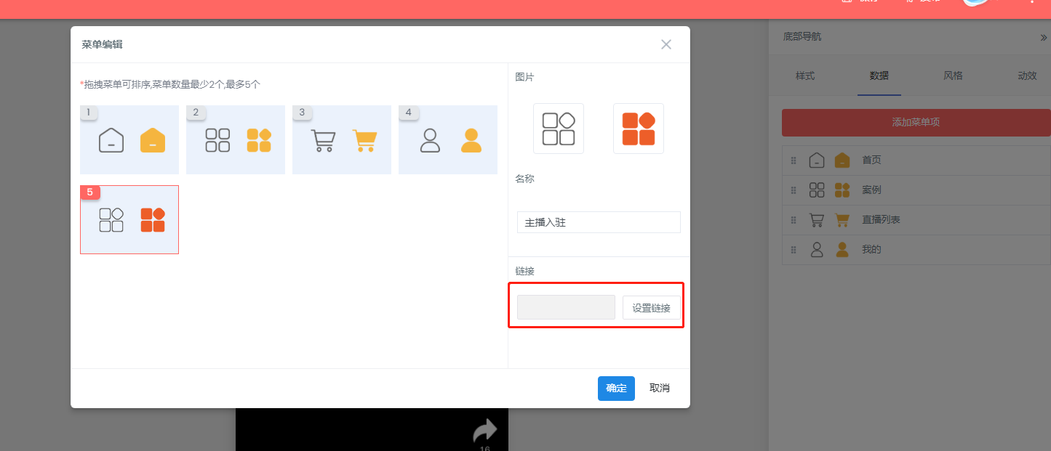The image size is (1051, 451).
Task: Click the number 4 badge on fourth card
Action: [408, 113]
